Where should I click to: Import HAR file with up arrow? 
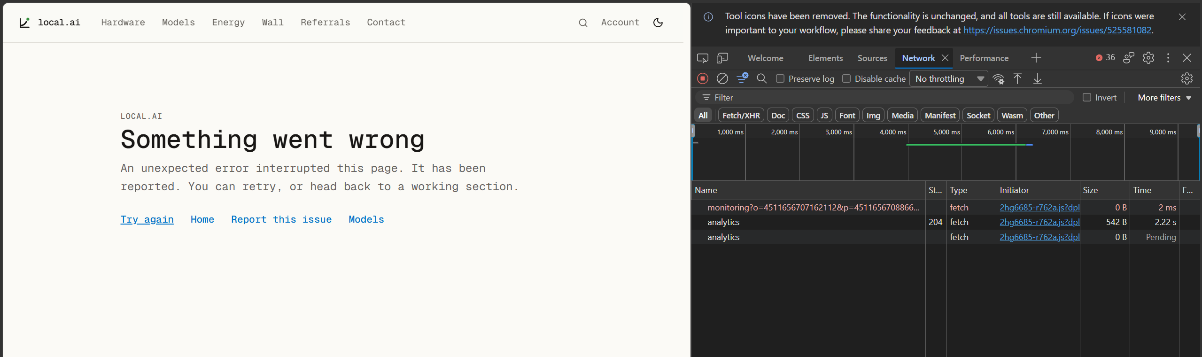1017,78
